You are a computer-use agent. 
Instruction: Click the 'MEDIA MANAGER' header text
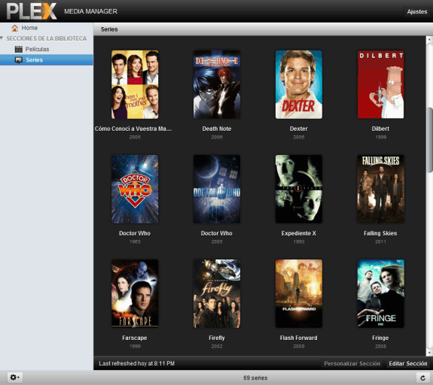[91, 11]
